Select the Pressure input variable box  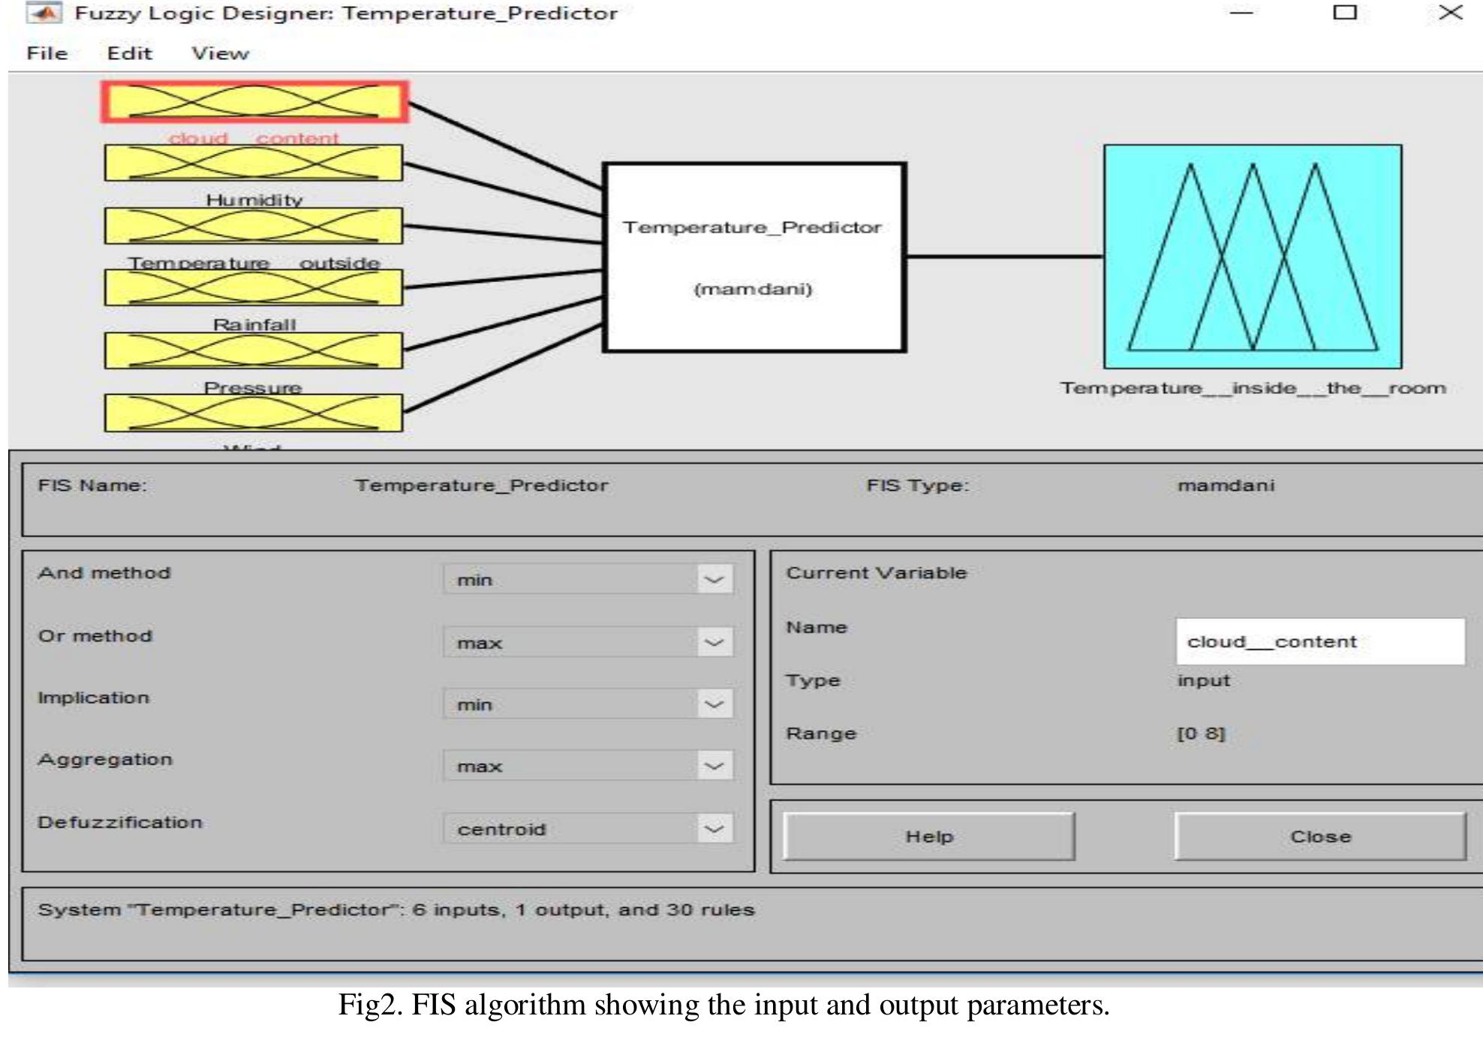(254, 350)
